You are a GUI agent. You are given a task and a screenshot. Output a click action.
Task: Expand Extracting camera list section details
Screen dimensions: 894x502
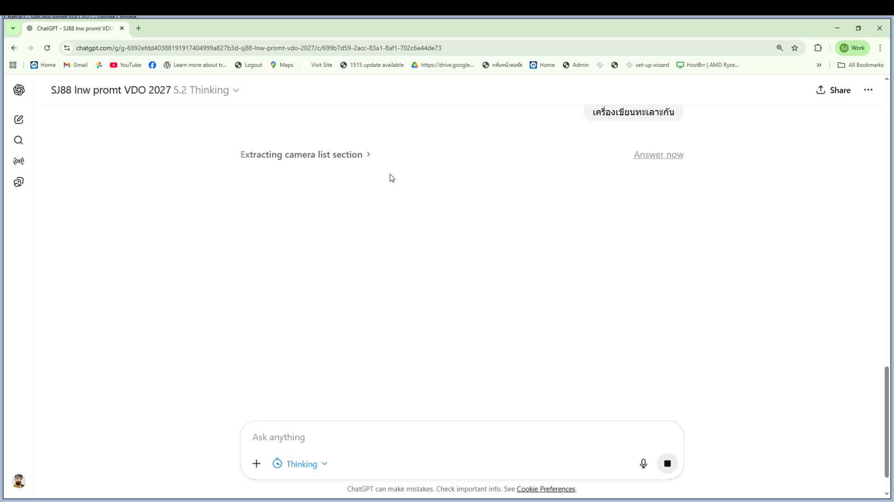click(305, 154)
